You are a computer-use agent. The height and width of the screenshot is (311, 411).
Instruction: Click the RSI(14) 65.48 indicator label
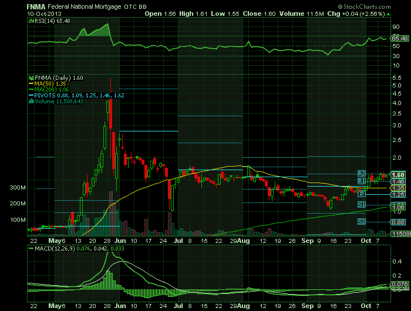coord(52,21)
